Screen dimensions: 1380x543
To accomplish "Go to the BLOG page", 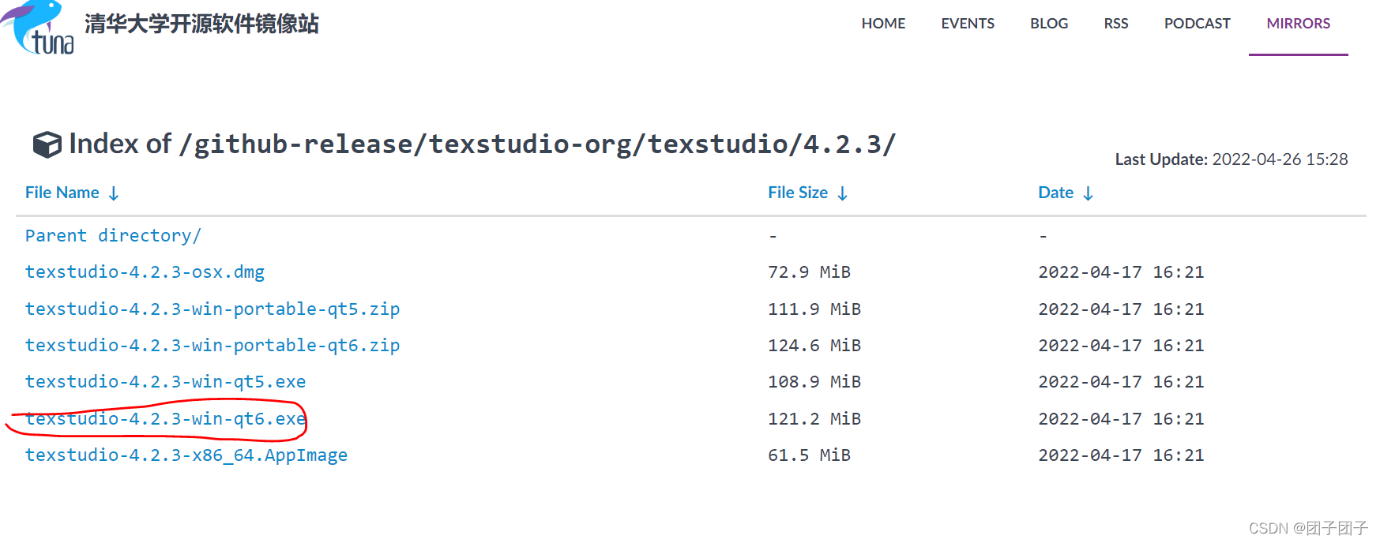I will coord(1049,24).
